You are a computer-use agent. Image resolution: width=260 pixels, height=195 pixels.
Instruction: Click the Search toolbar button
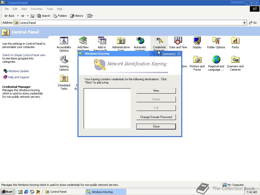(43, 16)
